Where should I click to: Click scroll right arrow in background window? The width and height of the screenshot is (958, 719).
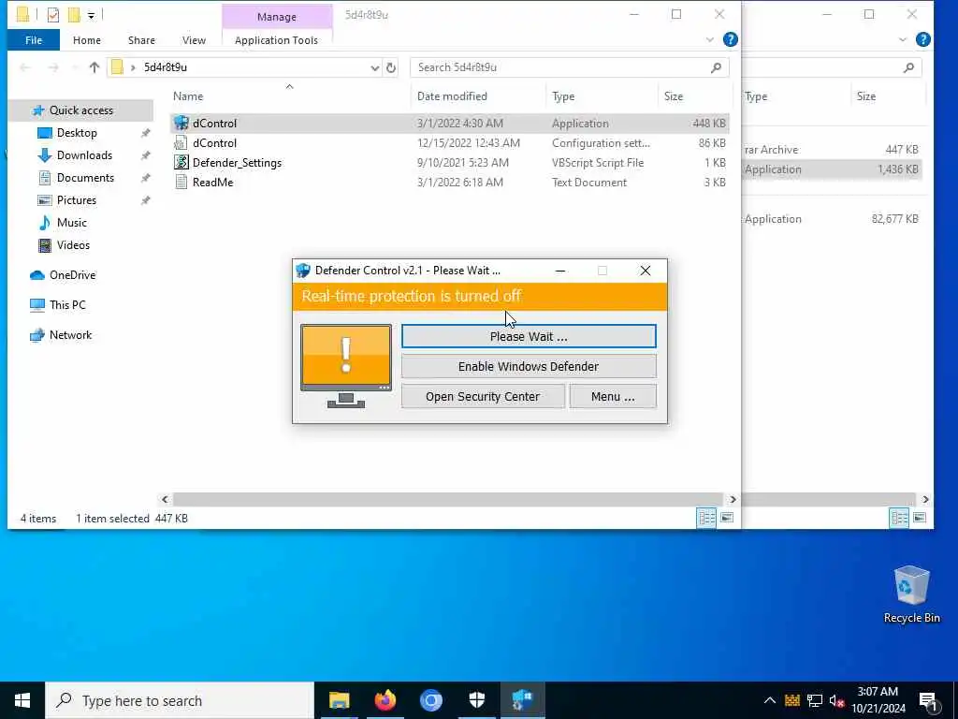click(x=925, y=500)
